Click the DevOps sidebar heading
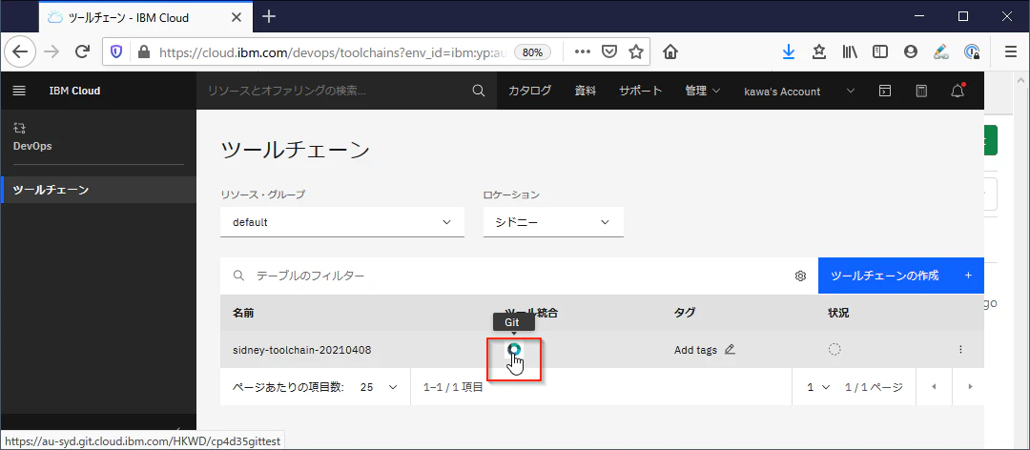 click(32, 146)
